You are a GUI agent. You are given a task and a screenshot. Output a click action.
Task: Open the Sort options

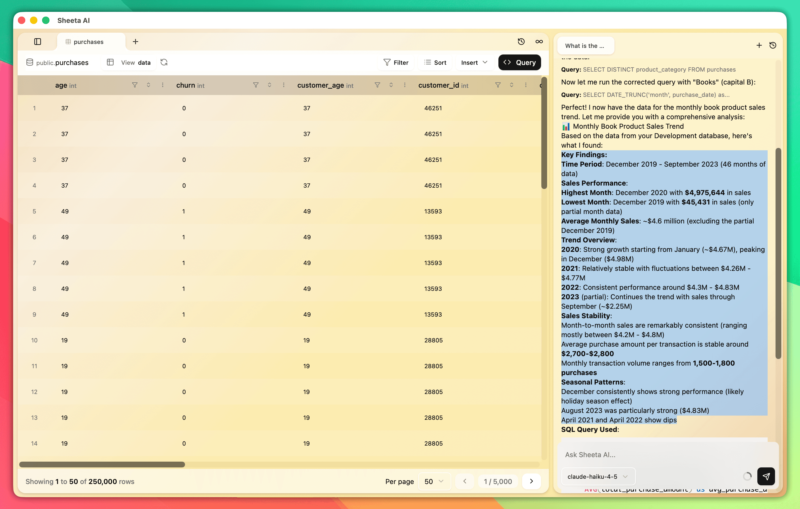pyautogui.click(x=435, y=62)
